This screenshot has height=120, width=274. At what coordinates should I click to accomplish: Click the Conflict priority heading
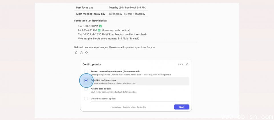click(92, 65)
